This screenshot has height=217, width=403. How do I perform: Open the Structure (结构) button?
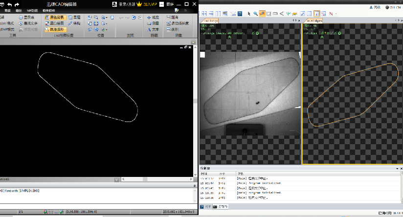pyautogui.click(x=74, y=23)
